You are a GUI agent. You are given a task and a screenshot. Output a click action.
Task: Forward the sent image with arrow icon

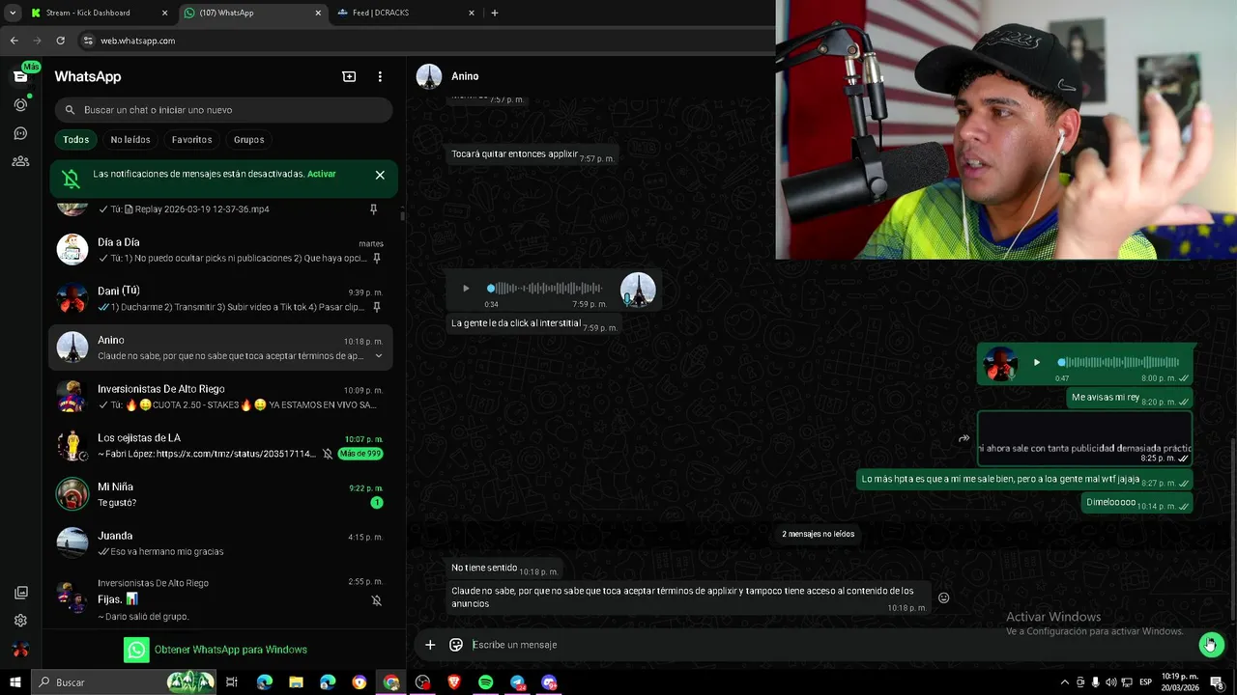(964, 438)
